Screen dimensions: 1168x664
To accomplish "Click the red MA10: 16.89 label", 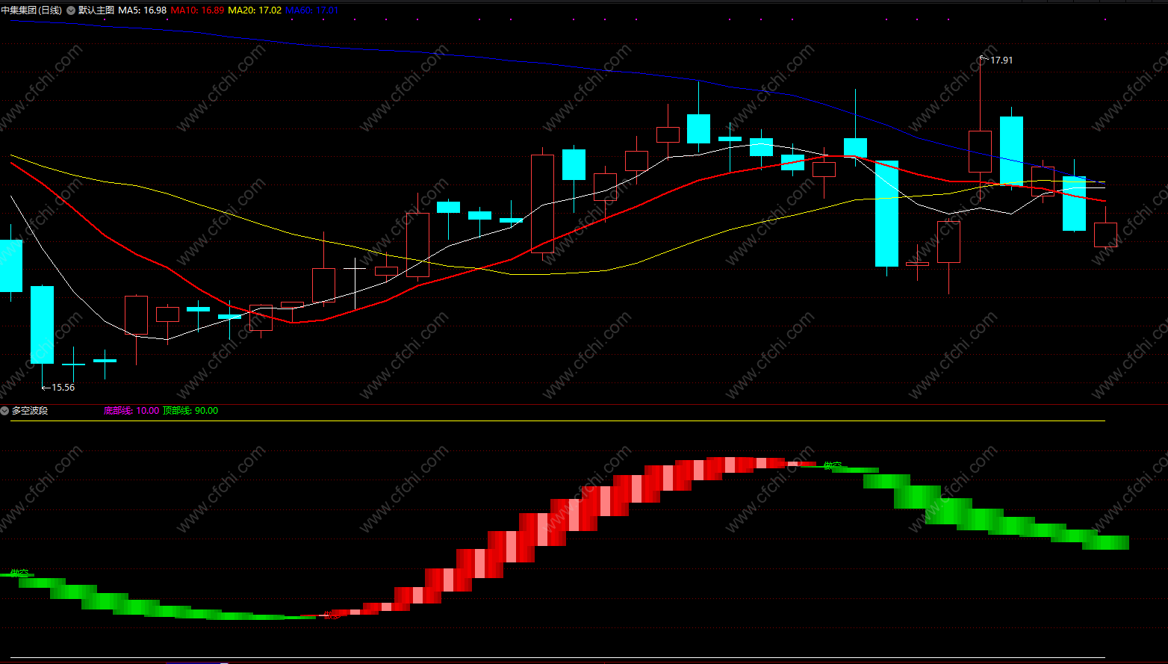I will [197, 10].
